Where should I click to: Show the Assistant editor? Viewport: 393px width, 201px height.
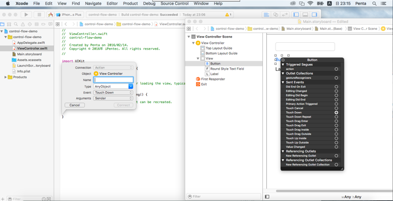pyautogui.click(x=276, y=14)
